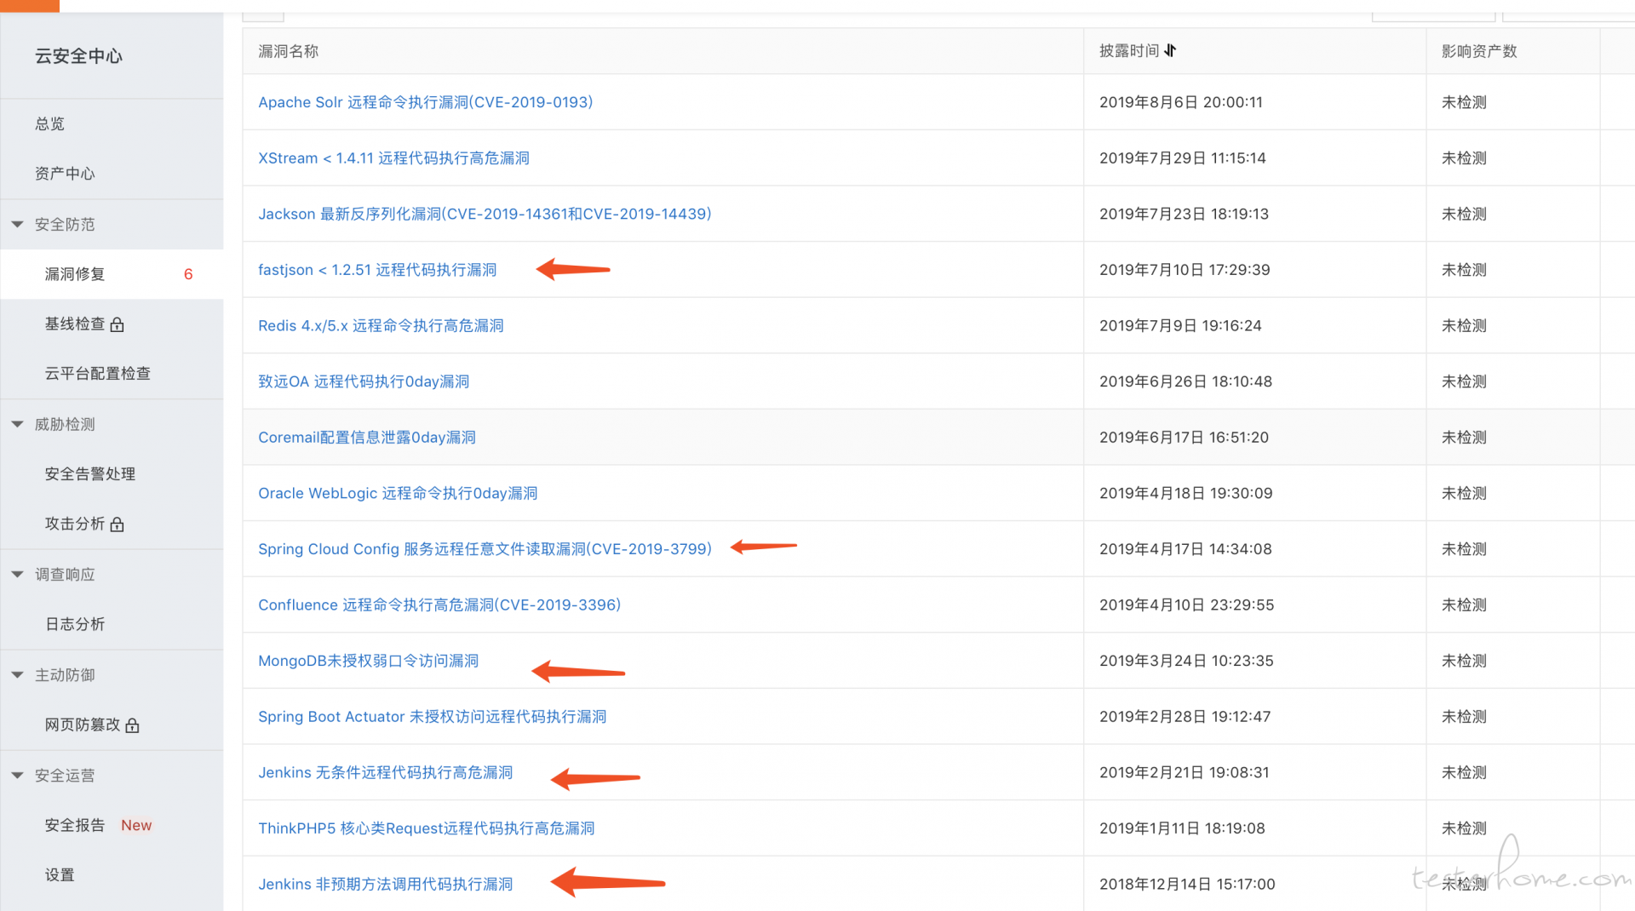Open Spring Boot Actuator vulnerability link

pyautogui.click(x=433, y=717)
